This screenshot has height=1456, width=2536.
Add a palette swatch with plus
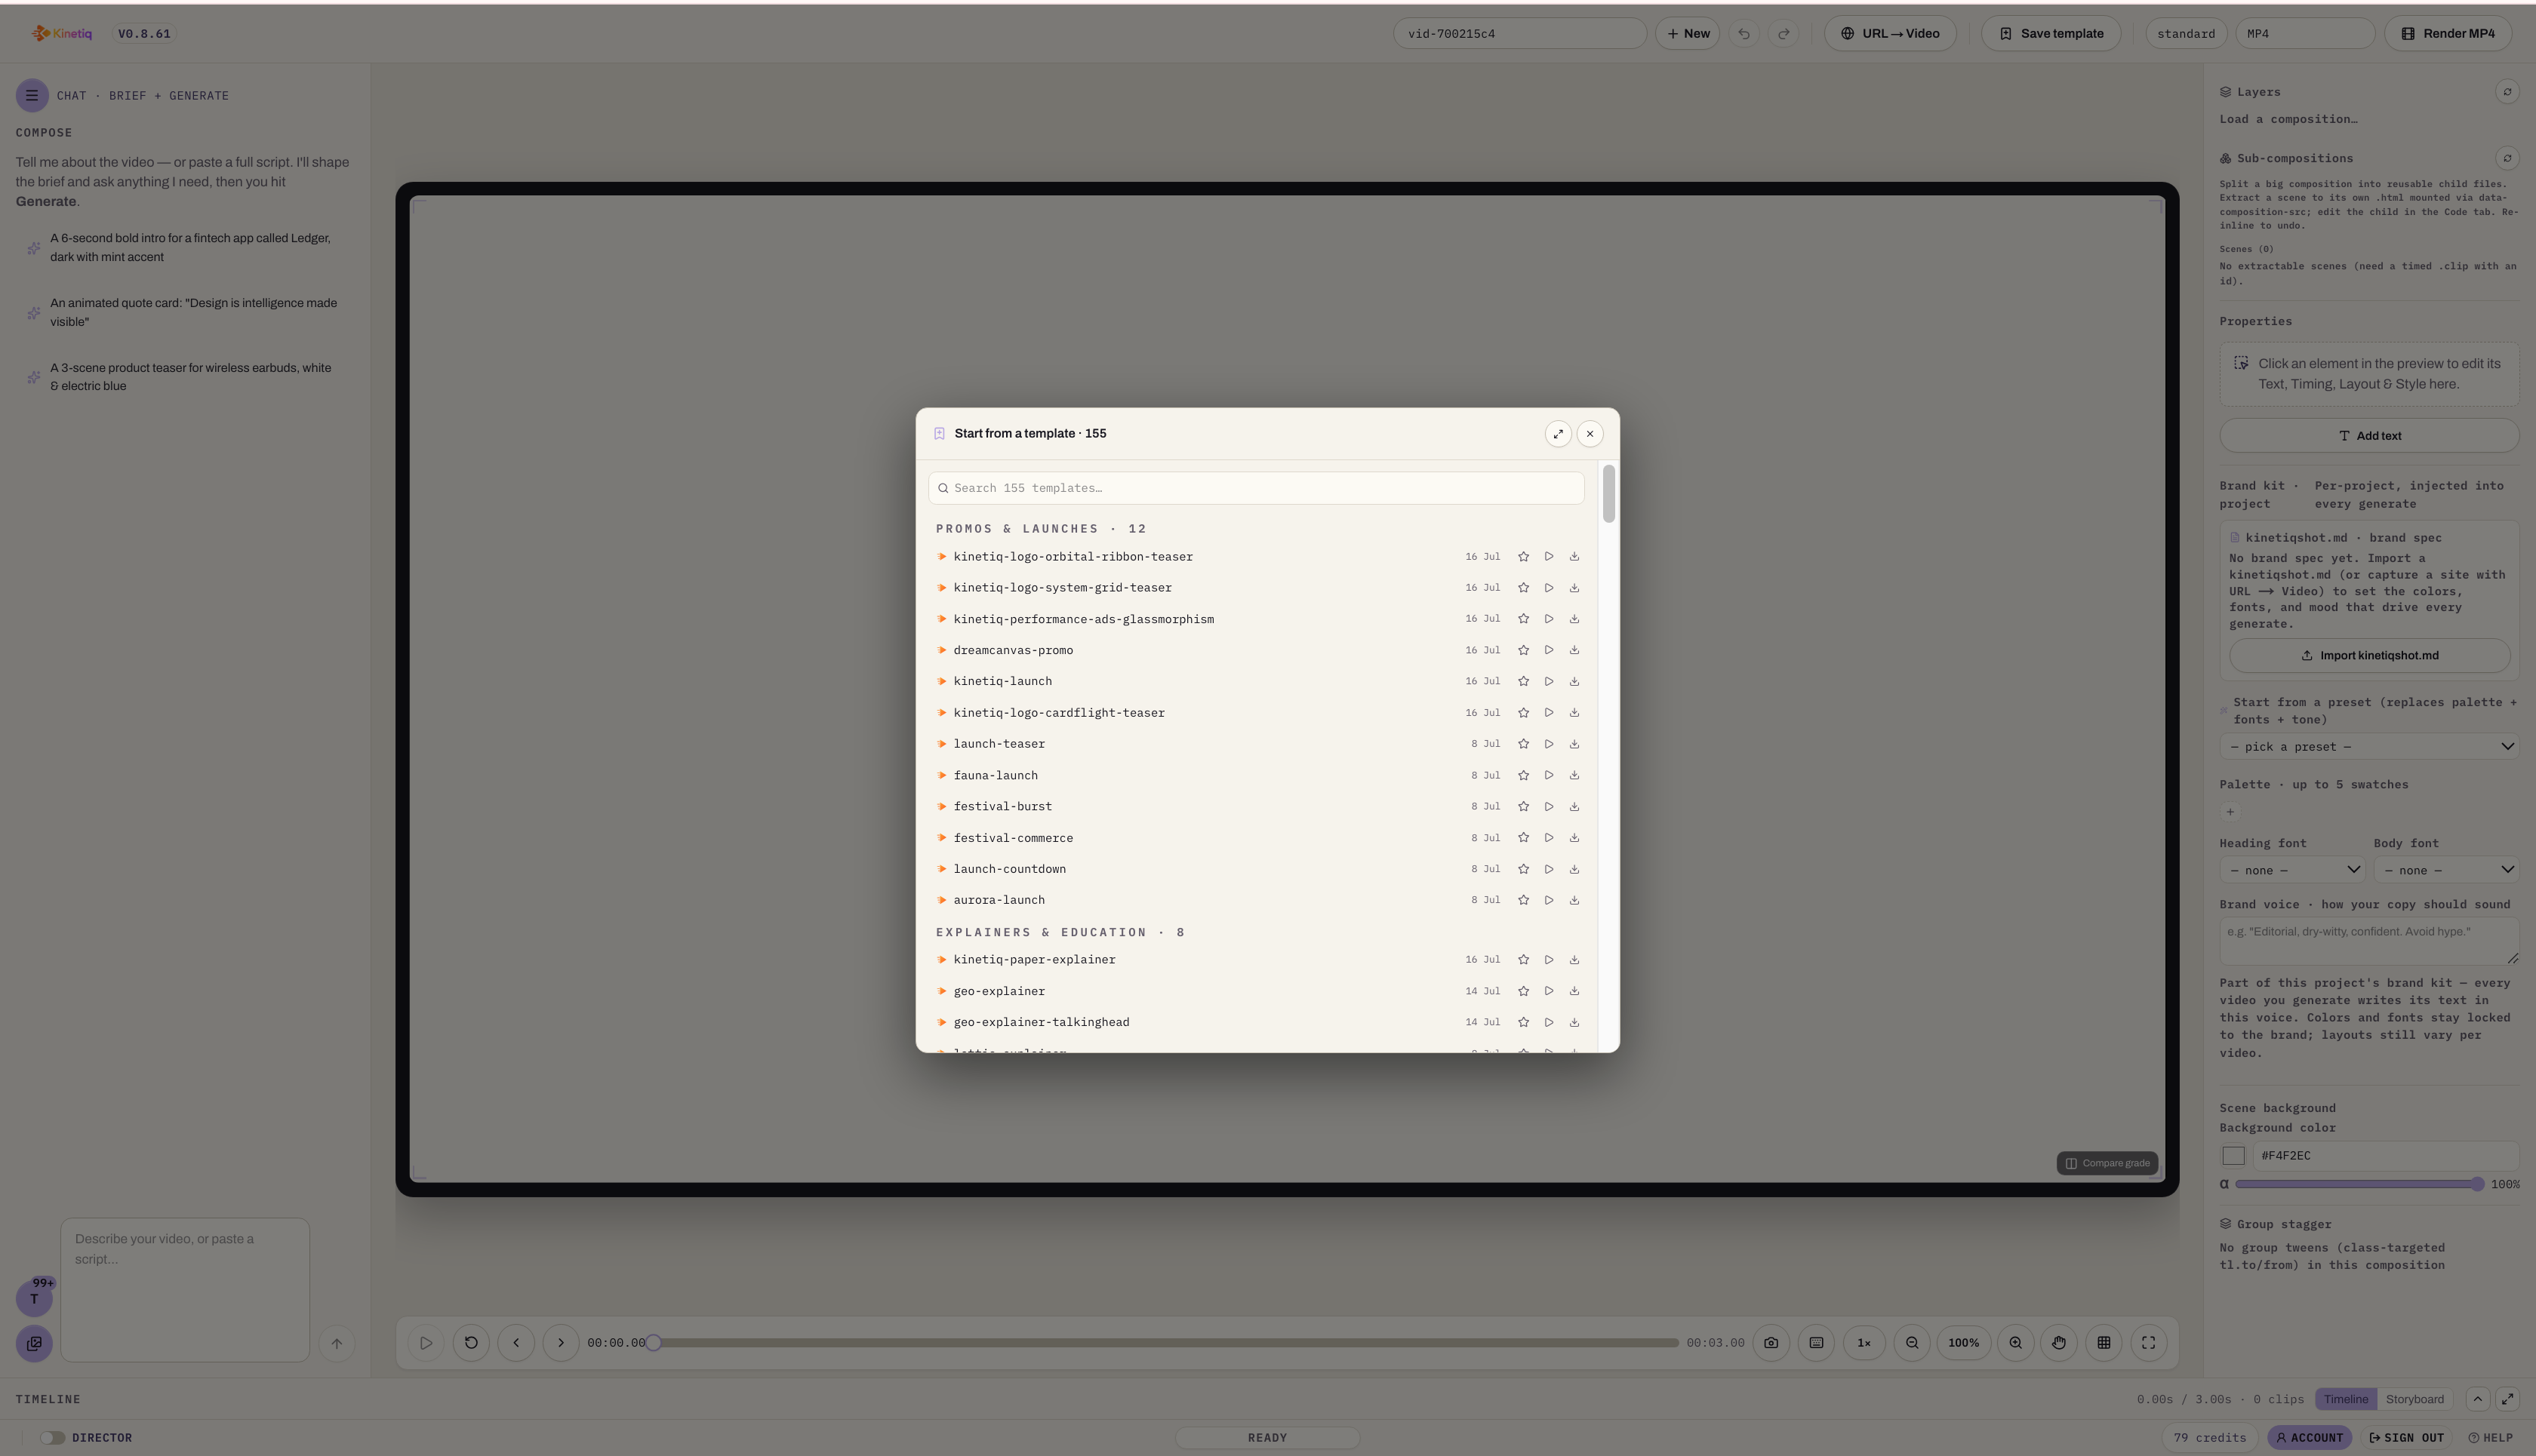tap(2230, 812)
